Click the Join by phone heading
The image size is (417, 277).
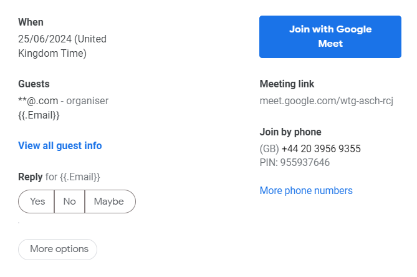290,132
